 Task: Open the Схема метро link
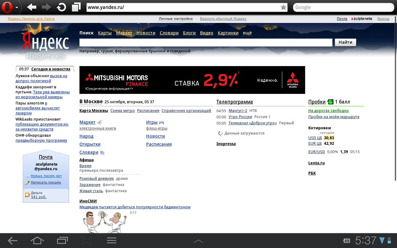123,111
